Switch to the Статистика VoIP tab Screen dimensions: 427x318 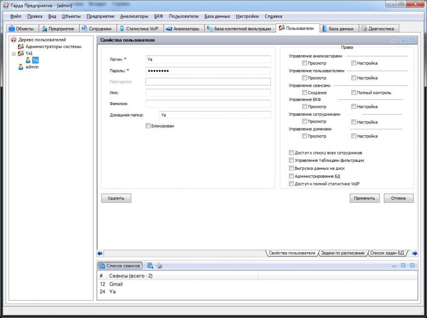139,29
